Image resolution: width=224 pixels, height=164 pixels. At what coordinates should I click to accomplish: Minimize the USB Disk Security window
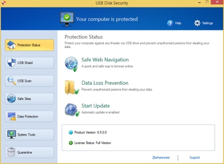coord(199,3)
